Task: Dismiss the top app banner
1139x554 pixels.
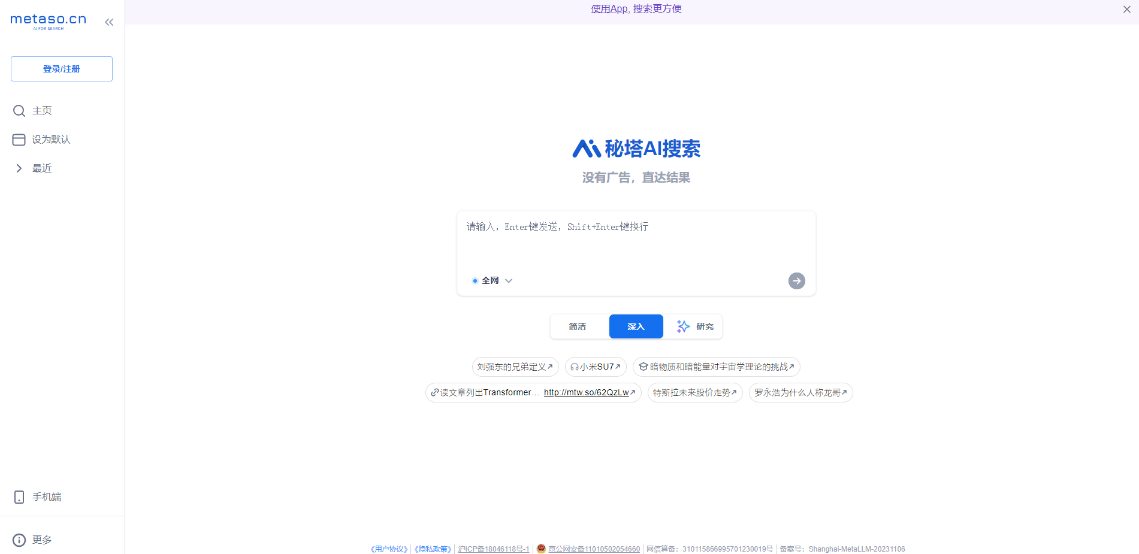Action: [x=1126, y=10]
